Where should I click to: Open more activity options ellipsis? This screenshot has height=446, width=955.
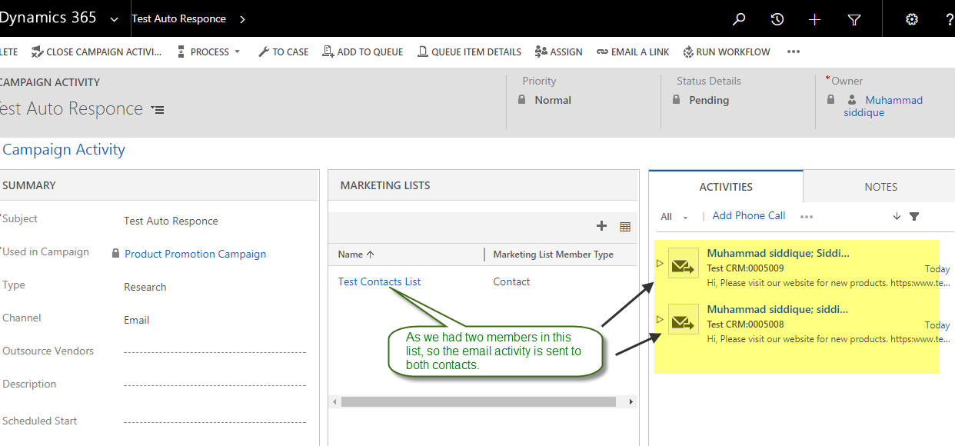[x=807, y=217]
